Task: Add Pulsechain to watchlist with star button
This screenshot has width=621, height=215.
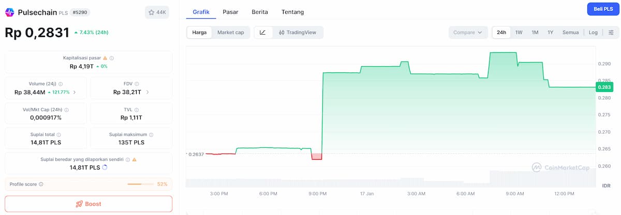Action: [x=157, y=12]
